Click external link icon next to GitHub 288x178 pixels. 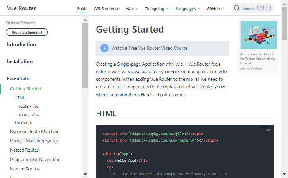[223, 9]
